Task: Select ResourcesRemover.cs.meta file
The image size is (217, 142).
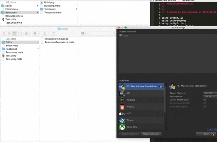Action: (59, 42)
